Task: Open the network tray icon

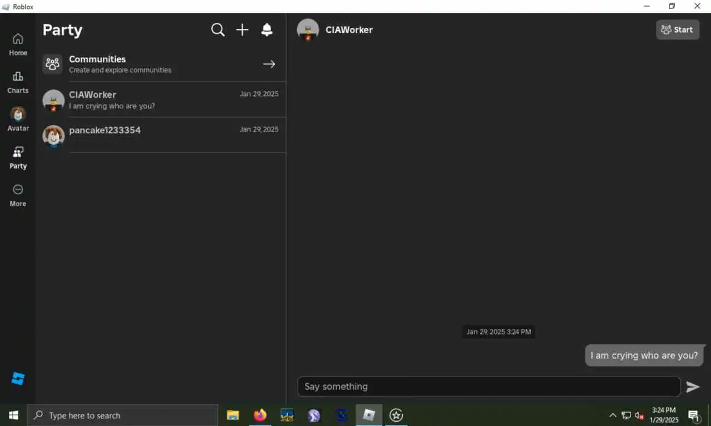Action: pos(626,415)
